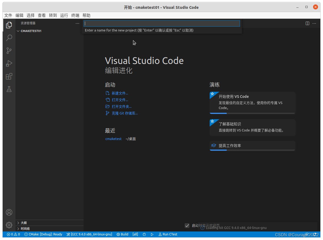Open the 终端 menu
Screen dimensions: 323x240
75,15
